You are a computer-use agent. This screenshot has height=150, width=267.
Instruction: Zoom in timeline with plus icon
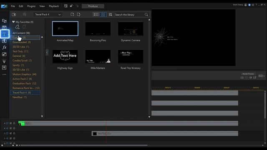coord(17,145)
